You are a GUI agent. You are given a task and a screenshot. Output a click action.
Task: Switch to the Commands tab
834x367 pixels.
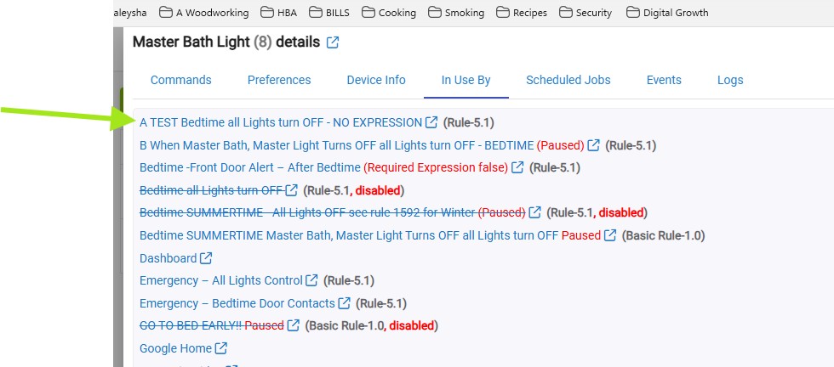tap(180, 80)
